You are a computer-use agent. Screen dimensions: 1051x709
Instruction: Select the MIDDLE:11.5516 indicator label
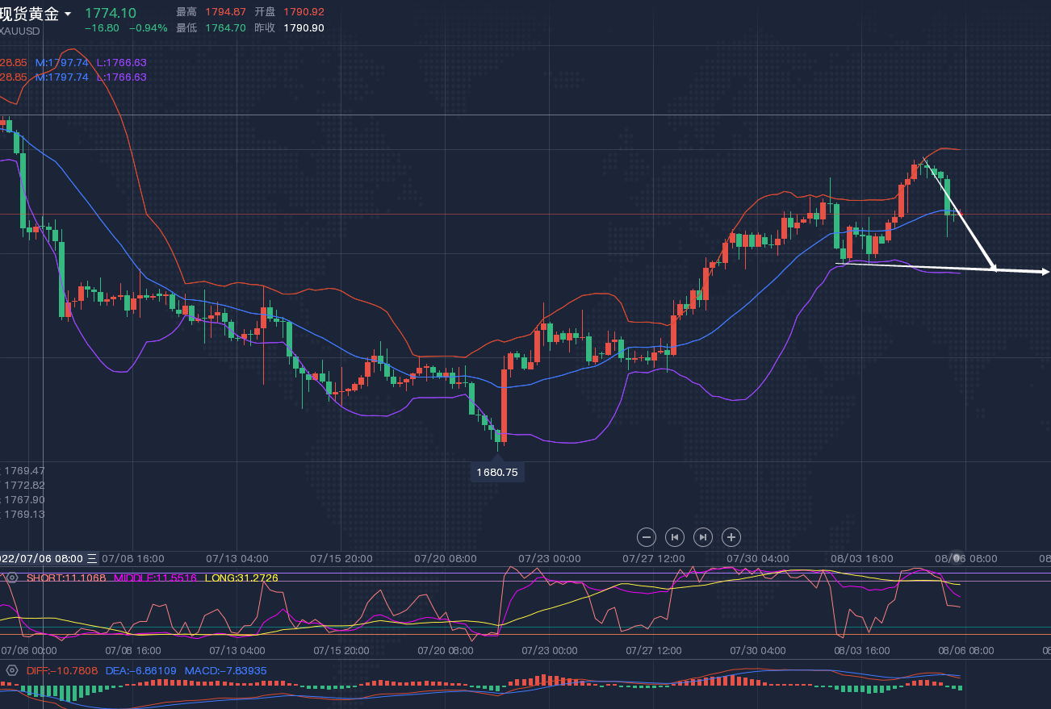154,578
